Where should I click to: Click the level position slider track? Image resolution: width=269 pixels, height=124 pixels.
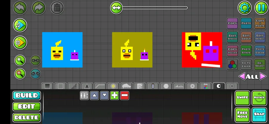(155, 8)
